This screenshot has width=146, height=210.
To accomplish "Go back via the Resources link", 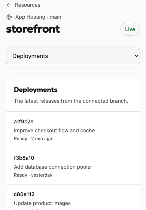I will [x=28, y=5].
